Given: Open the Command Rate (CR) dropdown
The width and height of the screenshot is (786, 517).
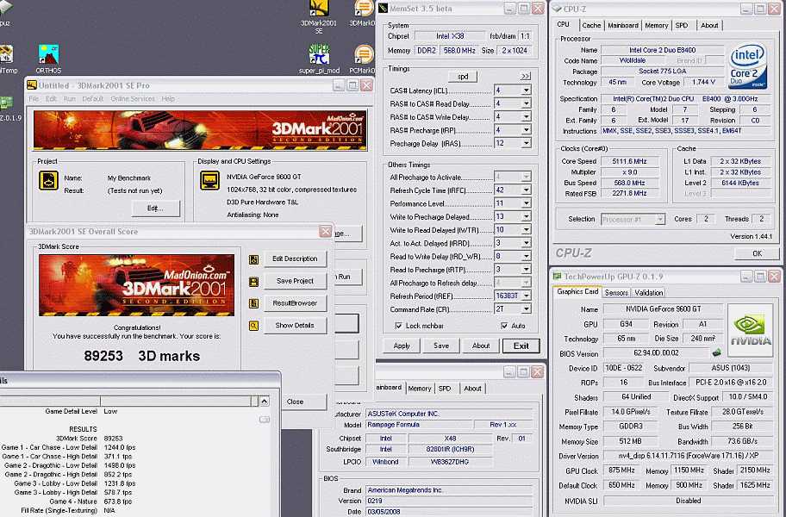Looking at the screenshot, I should [526, 309].
